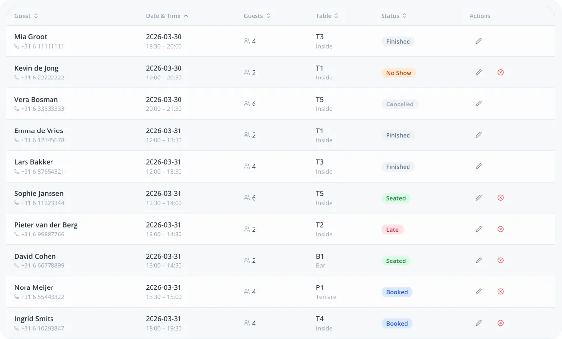
Task: Cancel Kevin de Jong's reservation
Action: pos(500,73)
